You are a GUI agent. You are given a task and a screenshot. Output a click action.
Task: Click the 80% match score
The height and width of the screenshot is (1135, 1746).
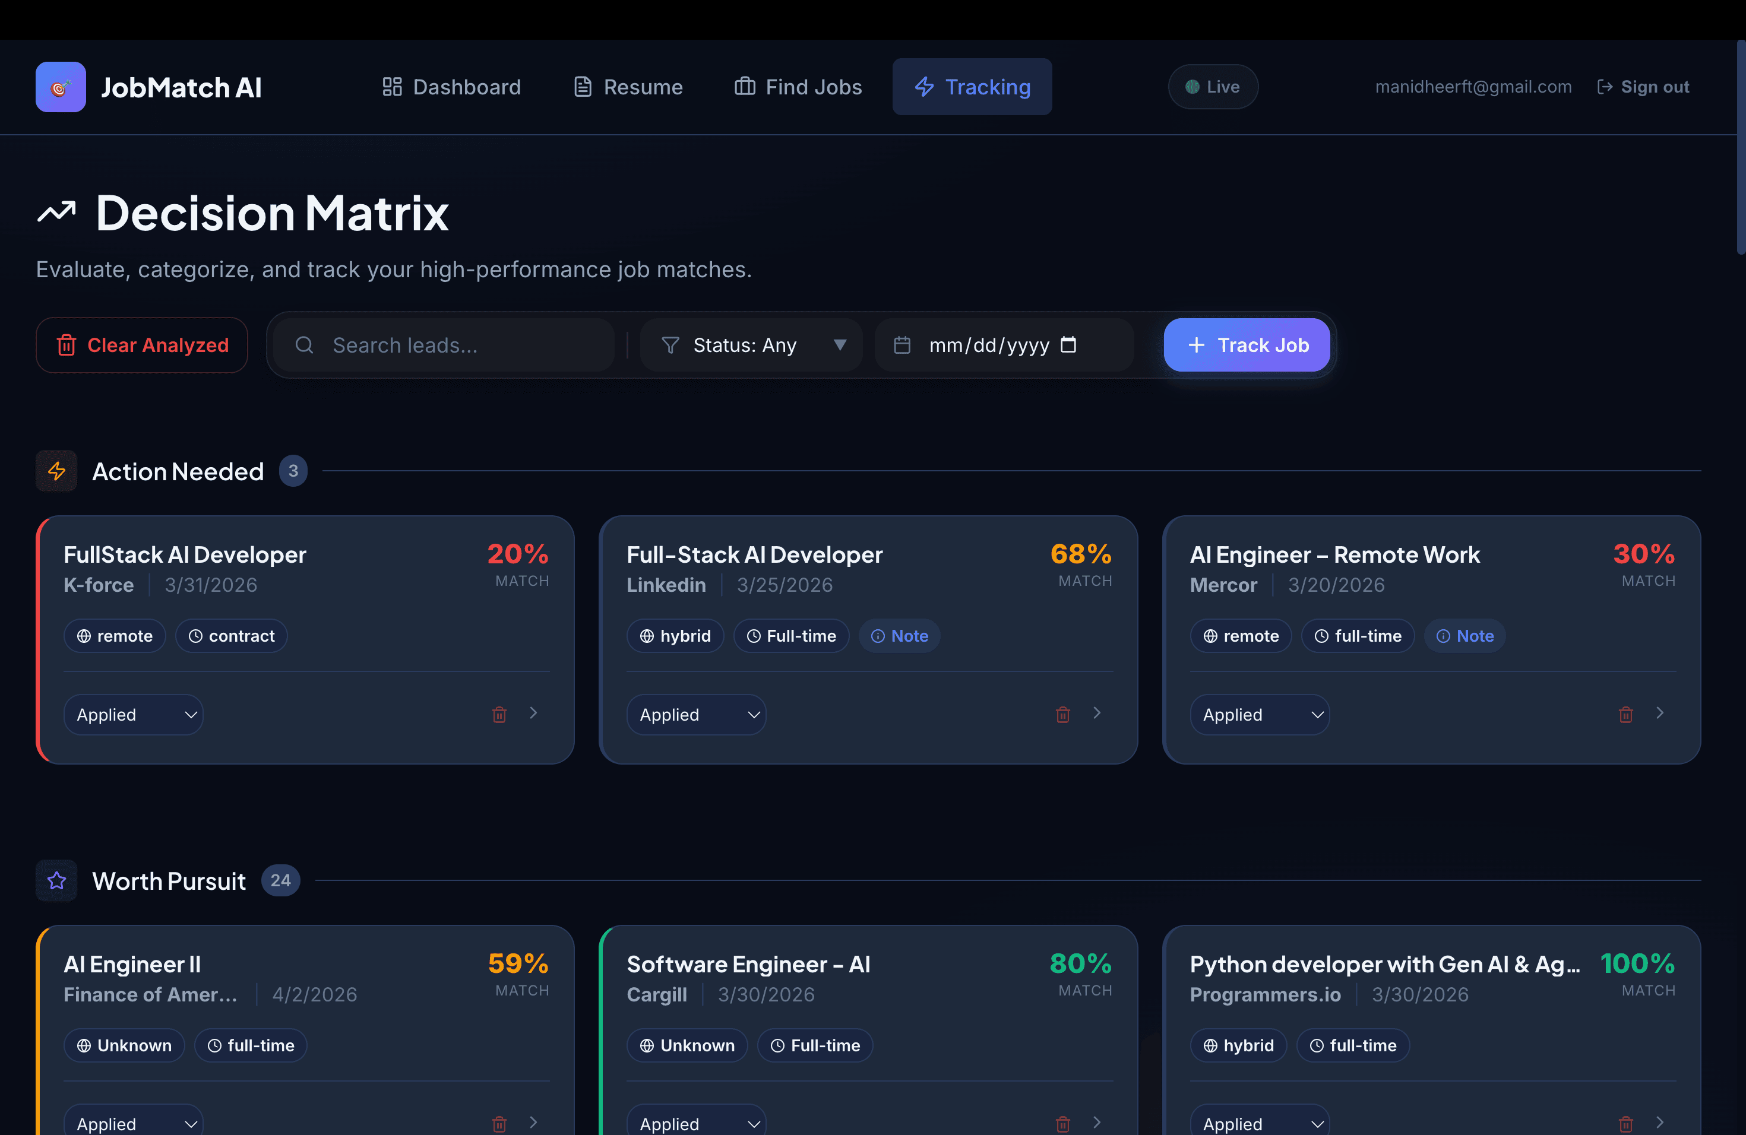1081,963
